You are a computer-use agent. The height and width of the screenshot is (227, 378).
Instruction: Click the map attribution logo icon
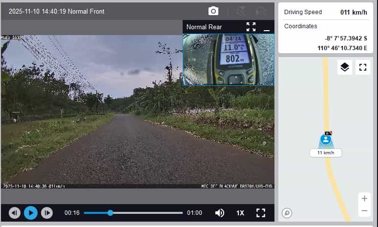[288, 213]
